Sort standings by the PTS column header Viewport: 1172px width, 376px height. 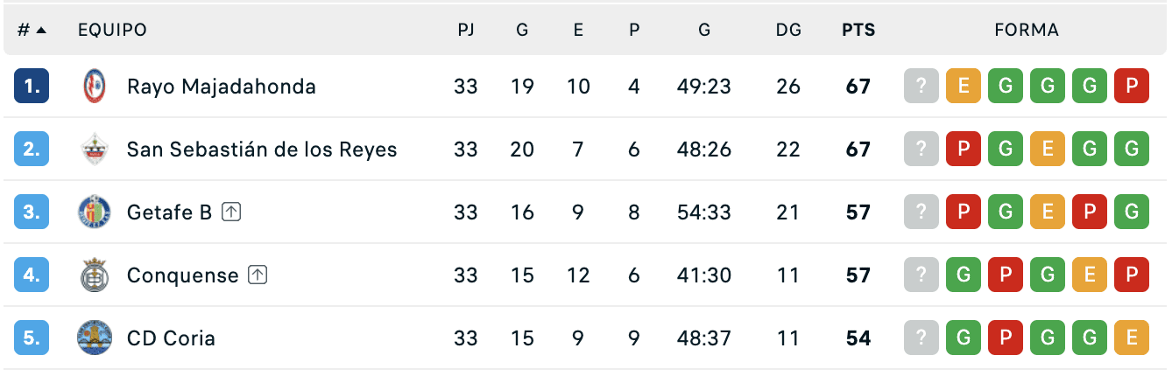858,30
